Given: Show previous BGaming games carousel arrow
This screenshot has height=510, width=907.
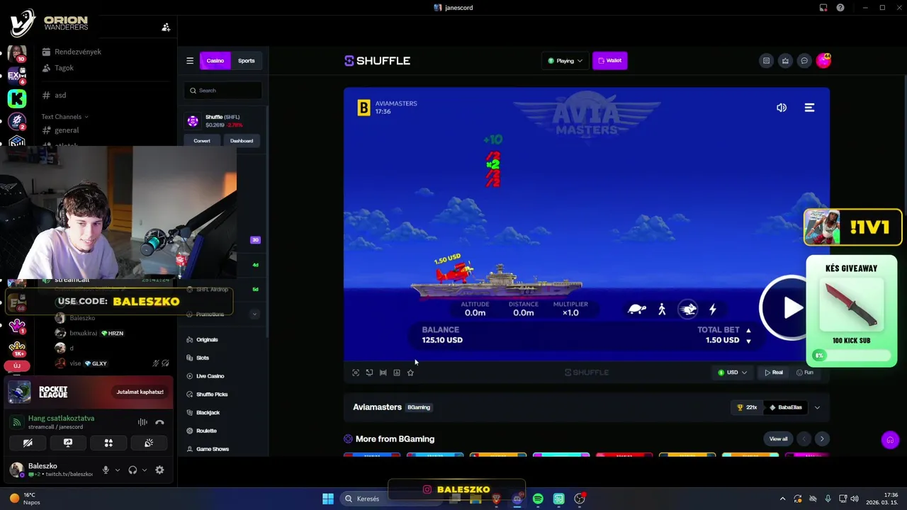Looking at the screenshot, I should (804, 439).
